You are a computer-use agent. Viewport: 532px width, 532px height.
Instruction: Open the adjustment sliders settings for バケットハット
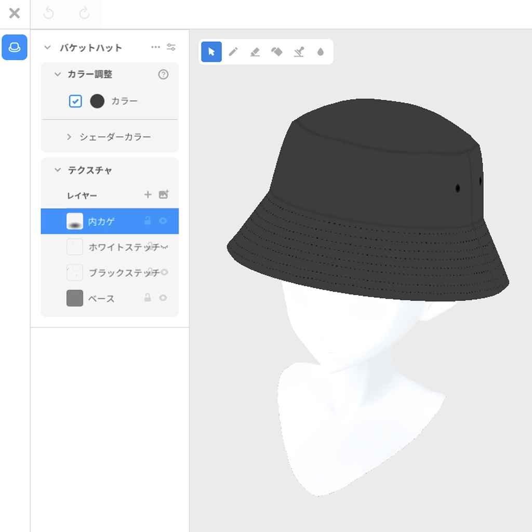[x=171, y=47]
